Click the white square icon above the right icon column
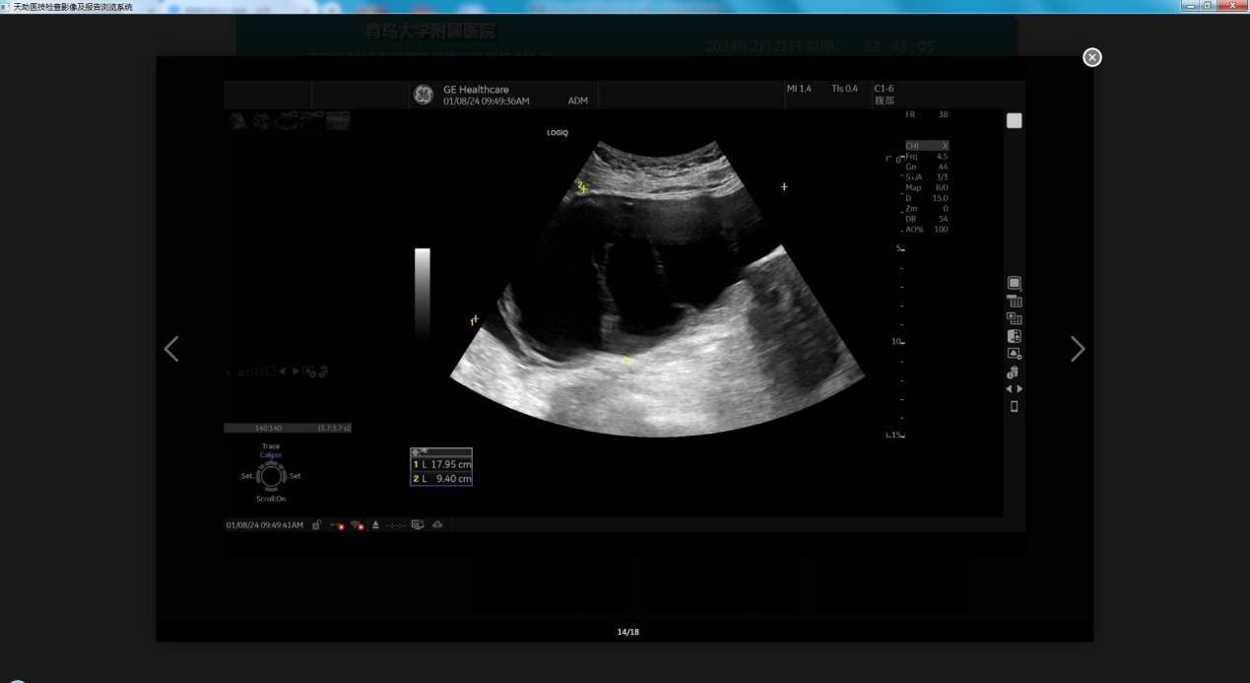Screen dimensions: 1250x683 (x=1014, y=120)
